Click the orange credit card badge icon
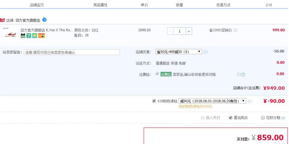 (x=41, y=36)
